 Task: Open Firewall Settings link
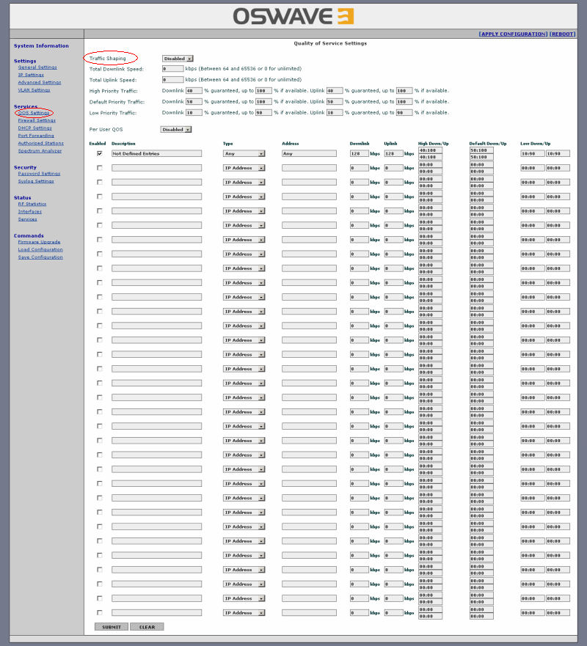[x=37, y=120]
